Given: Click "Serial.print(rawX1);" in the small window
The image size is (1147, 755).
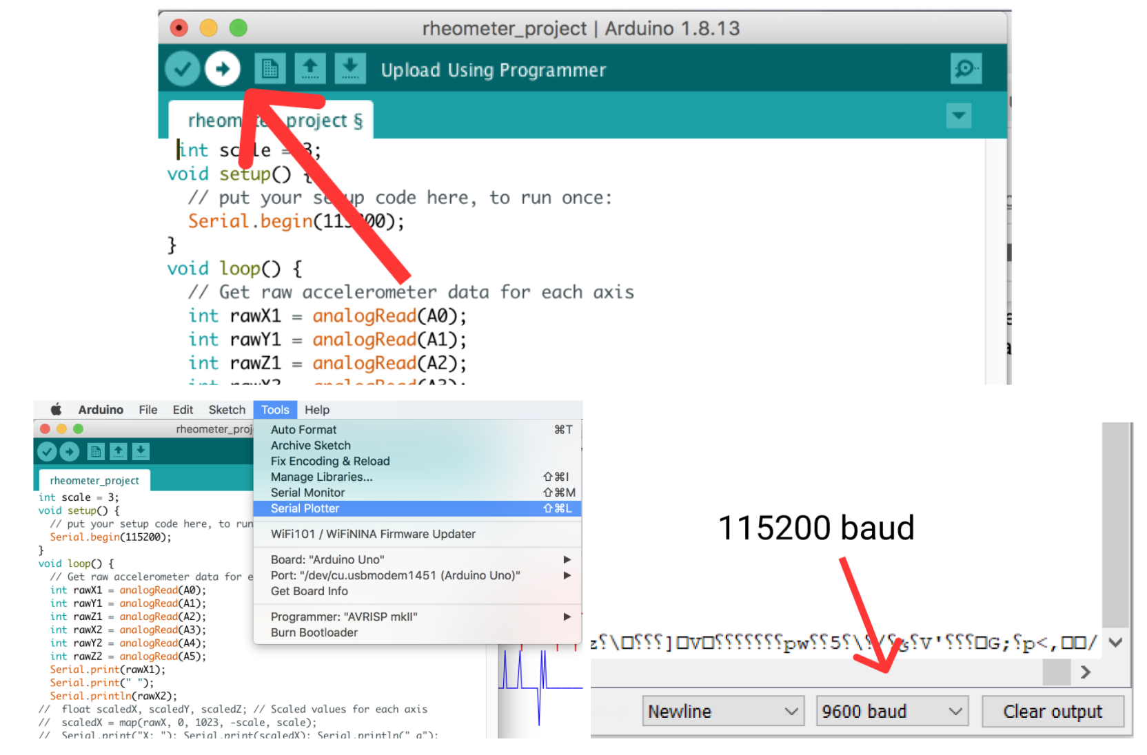Looking at the screenshot, I should [108, 670].
